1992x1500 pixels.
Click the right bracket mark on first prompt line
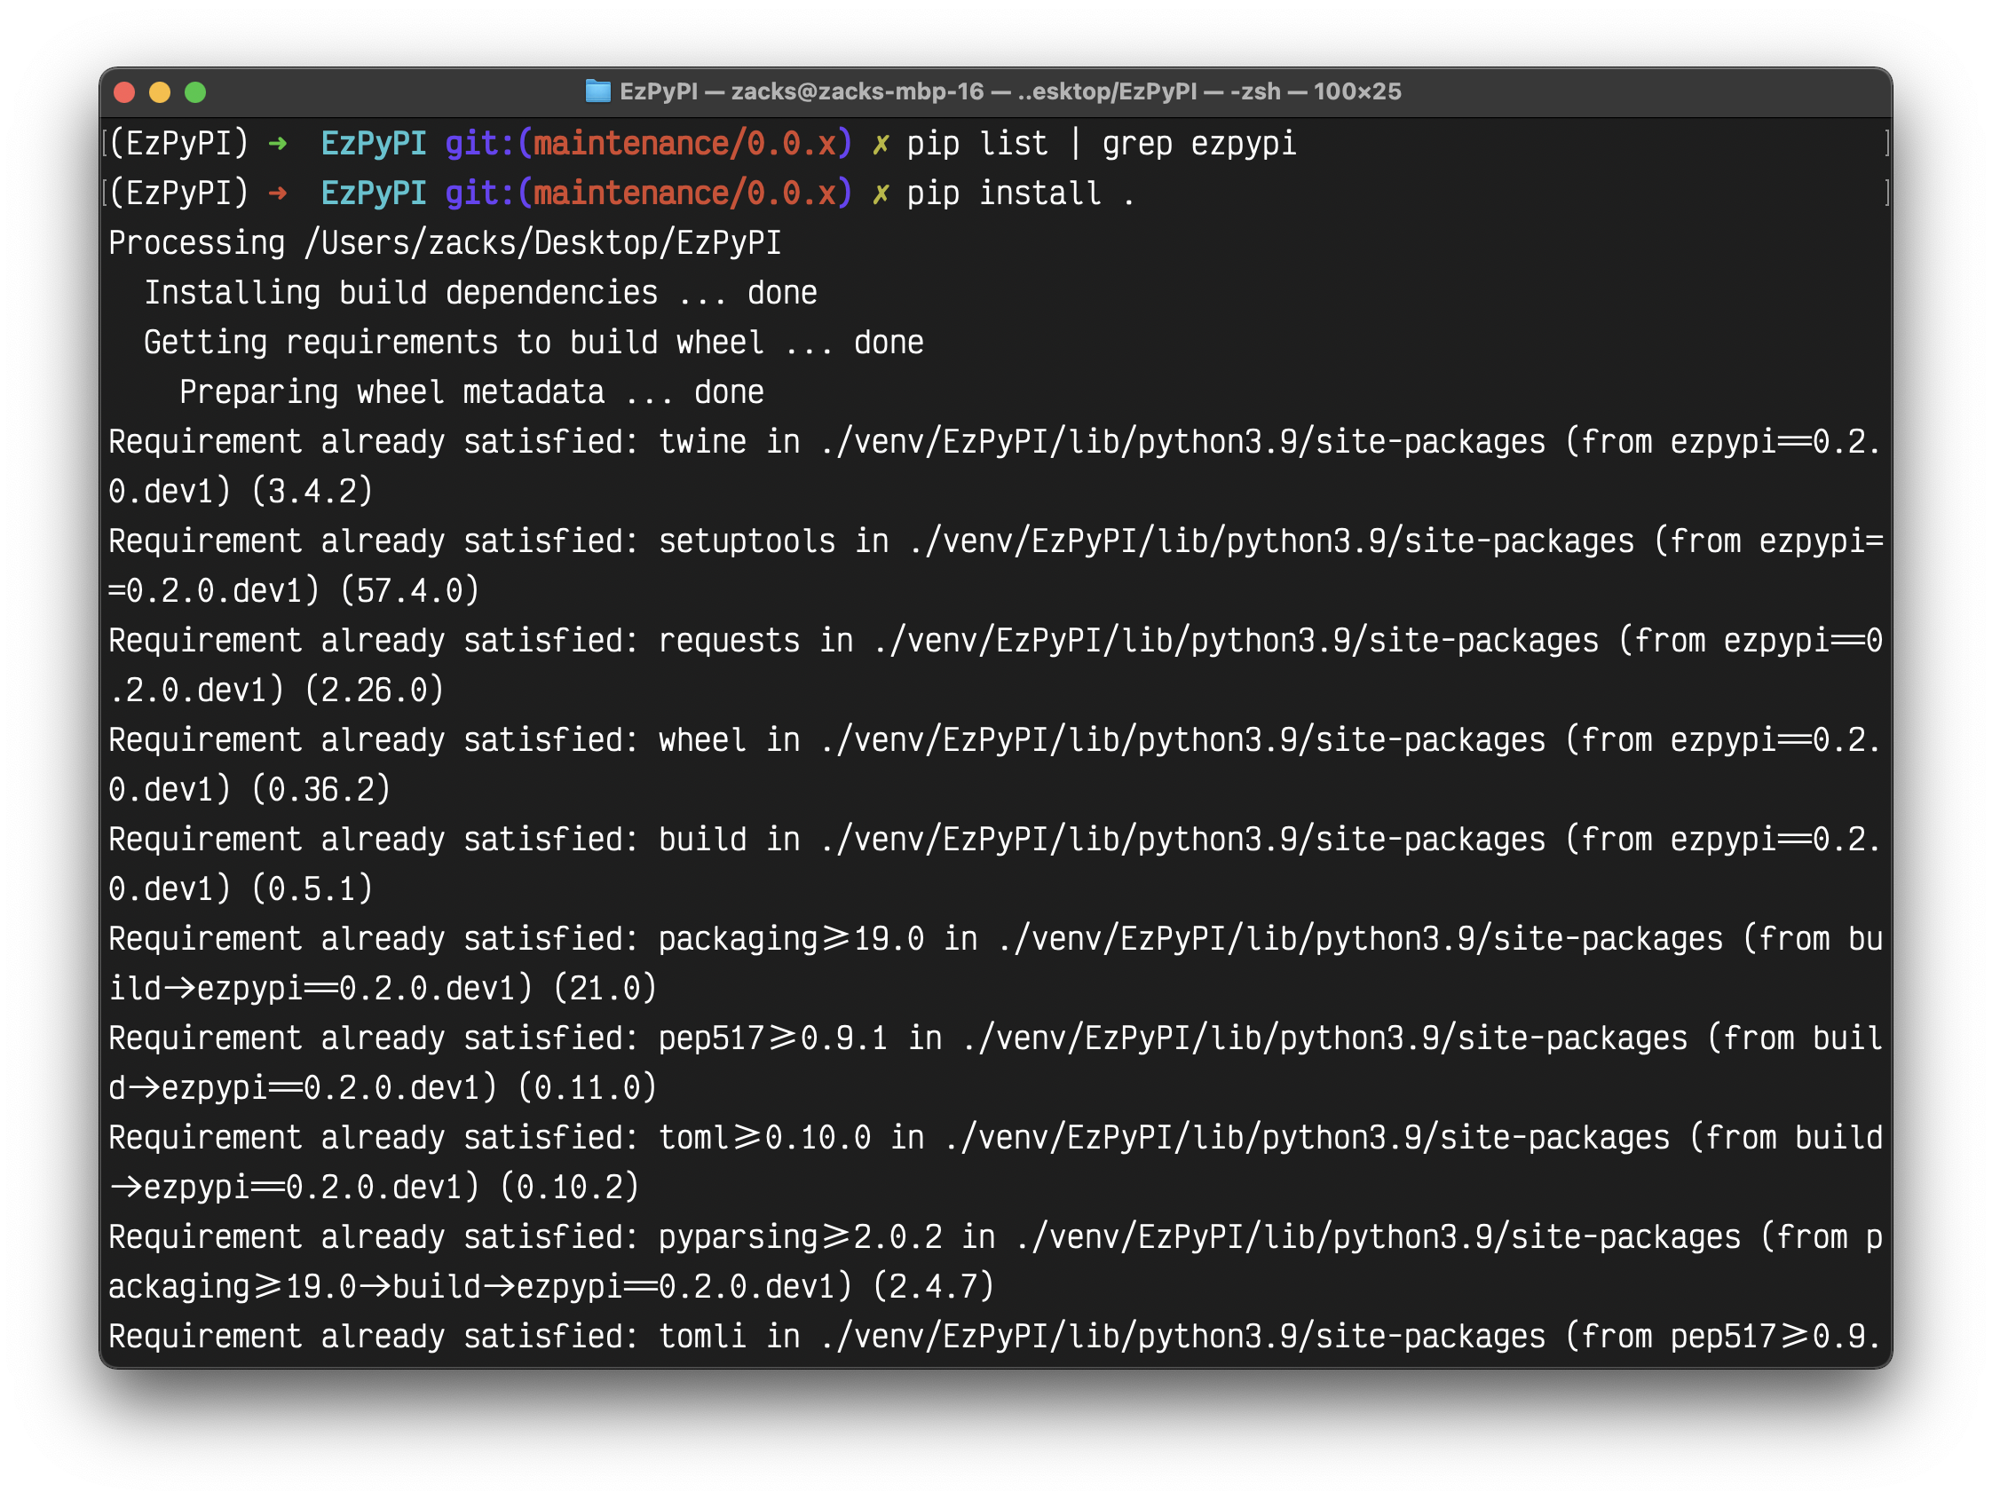coord(1885,142)
